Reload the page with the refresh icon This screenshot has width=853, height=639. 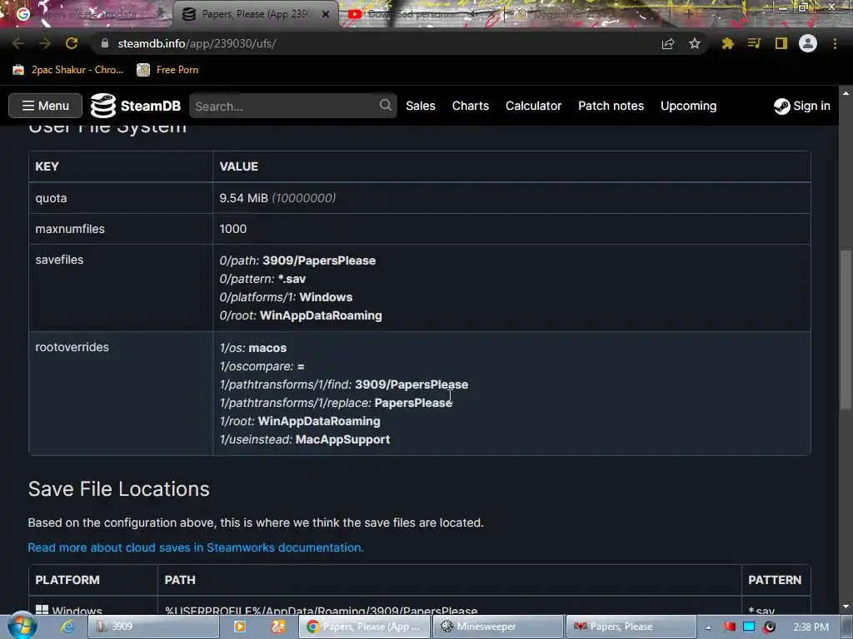(72, 43)
